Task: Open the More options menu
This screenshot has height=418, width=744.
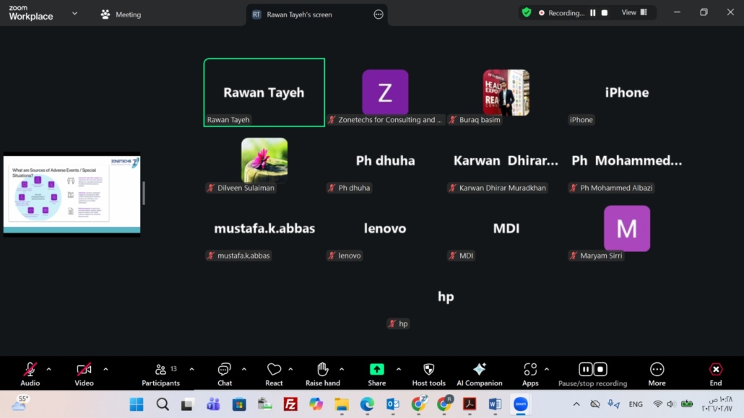Action: [657, 374]
